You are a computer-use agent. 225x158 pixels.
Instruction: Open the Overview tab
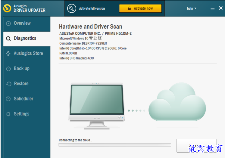tap(27, 23)
